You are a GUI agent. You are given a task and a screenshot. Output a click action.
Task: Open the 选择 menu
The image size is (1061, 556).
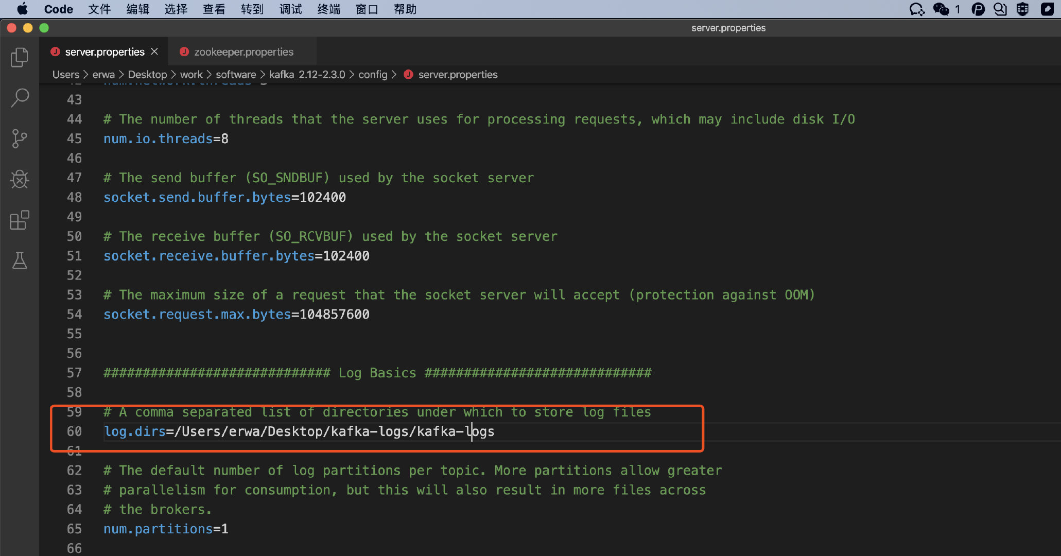(176, 9)
